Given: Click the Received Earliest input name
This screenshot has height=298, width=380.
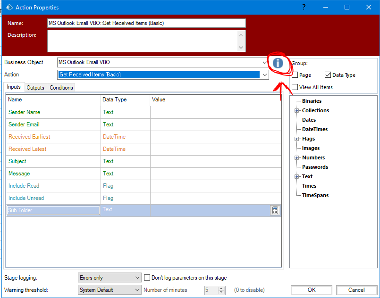Looking at the screenshot, I should click(x=29, y=137).
